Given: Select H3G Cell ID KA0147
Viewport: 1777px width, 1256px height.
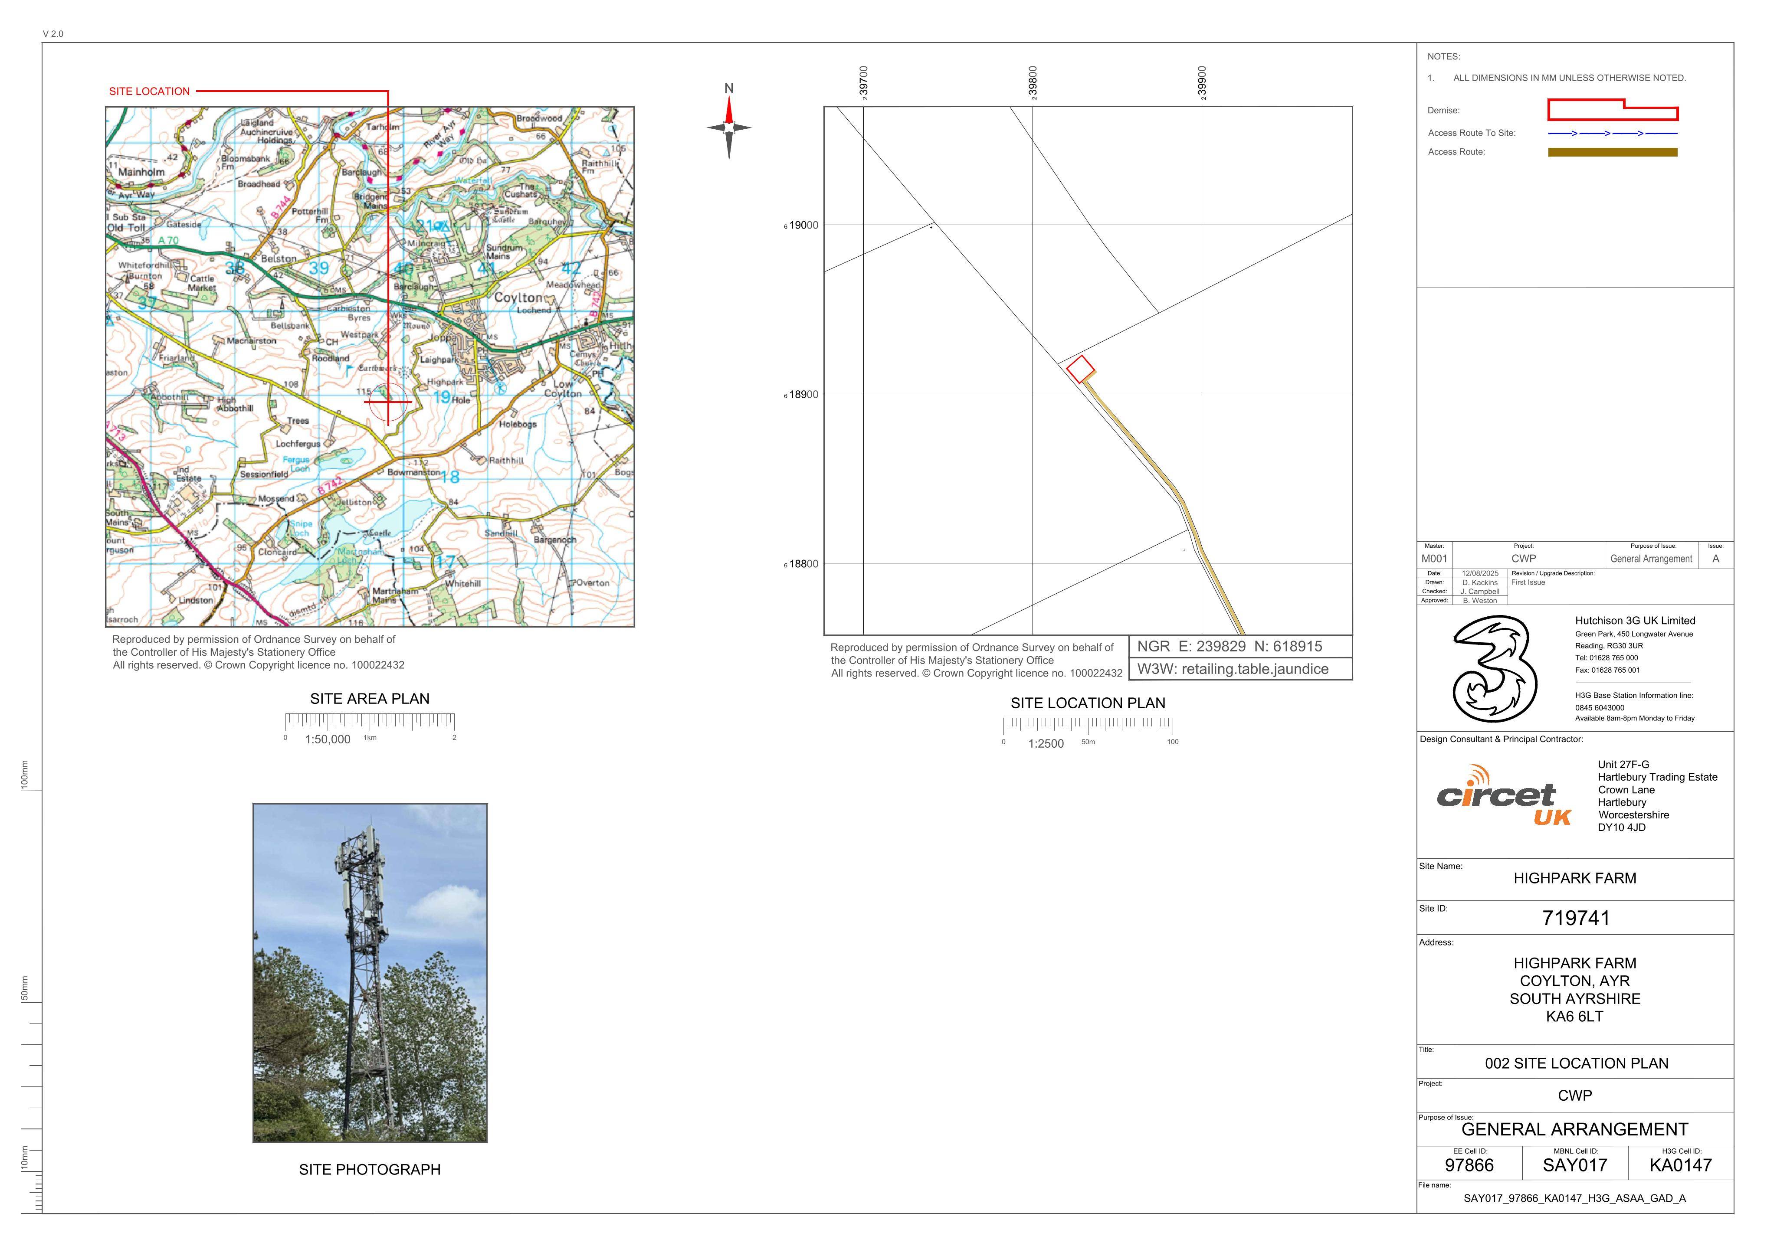Looking at the screenshot, I should click(x=1680, y=1165).
